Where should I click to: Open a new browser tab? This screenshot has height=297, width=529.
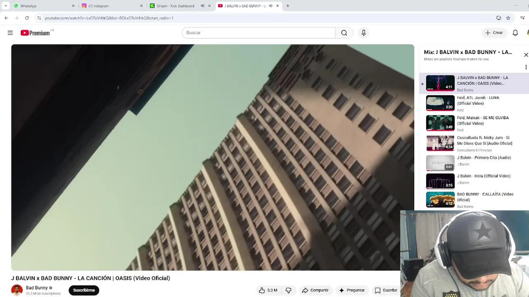pyautogui.click(x=288, y=6)
